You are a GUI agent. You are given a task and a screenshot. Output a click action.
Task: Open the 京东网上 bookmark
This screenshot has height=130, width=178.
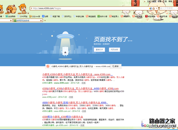(x=67, y=16)
